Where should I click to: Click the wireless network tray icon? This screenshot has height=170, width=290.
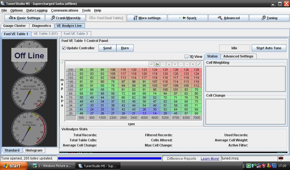coord(253,165)
